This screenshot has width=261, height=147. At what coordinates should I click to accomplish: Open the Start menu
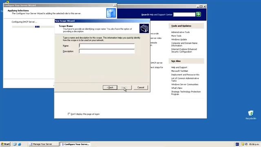coord(5,144)
